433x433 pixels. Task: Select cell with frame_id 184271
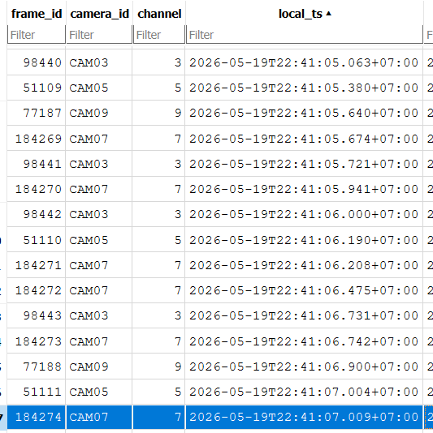[37, 265]
